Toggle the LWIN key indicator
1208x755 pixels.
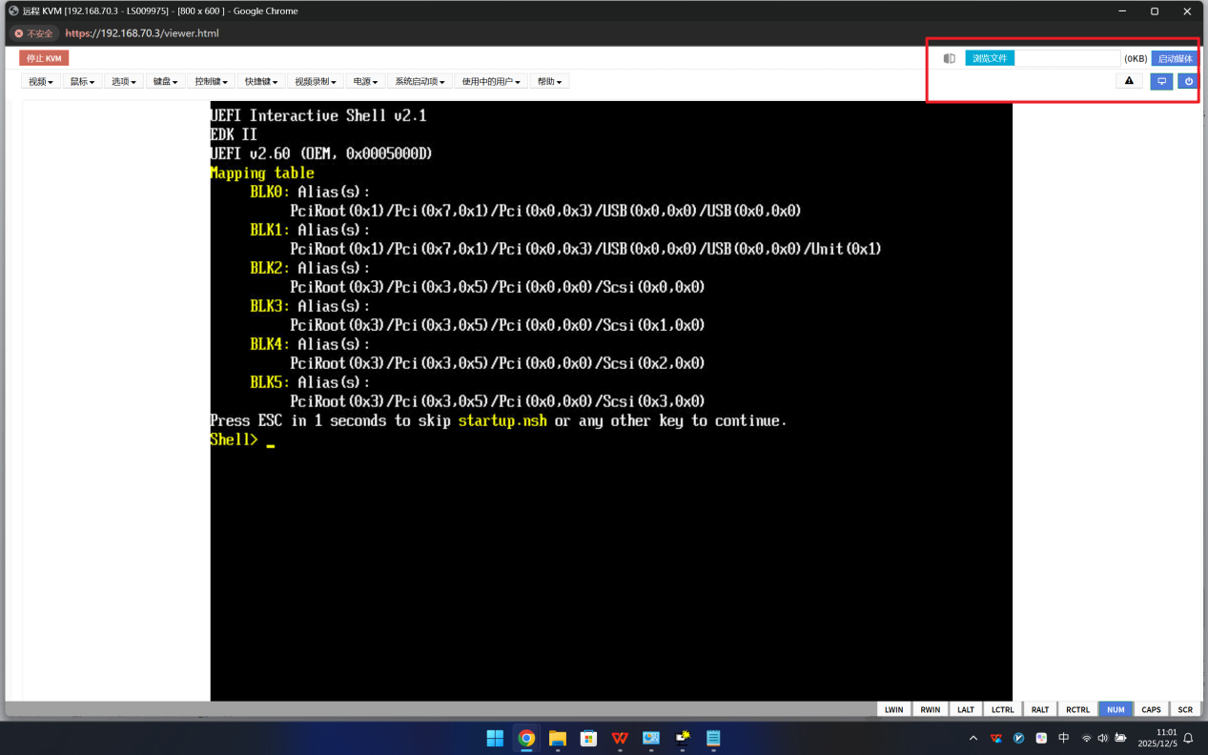(x=893, y=709)
